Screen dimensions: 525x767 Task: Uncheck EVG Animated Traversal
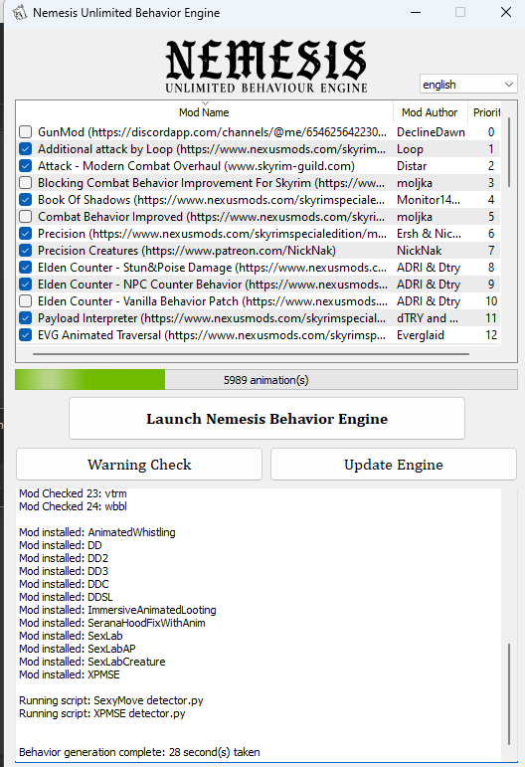point(26,335)
